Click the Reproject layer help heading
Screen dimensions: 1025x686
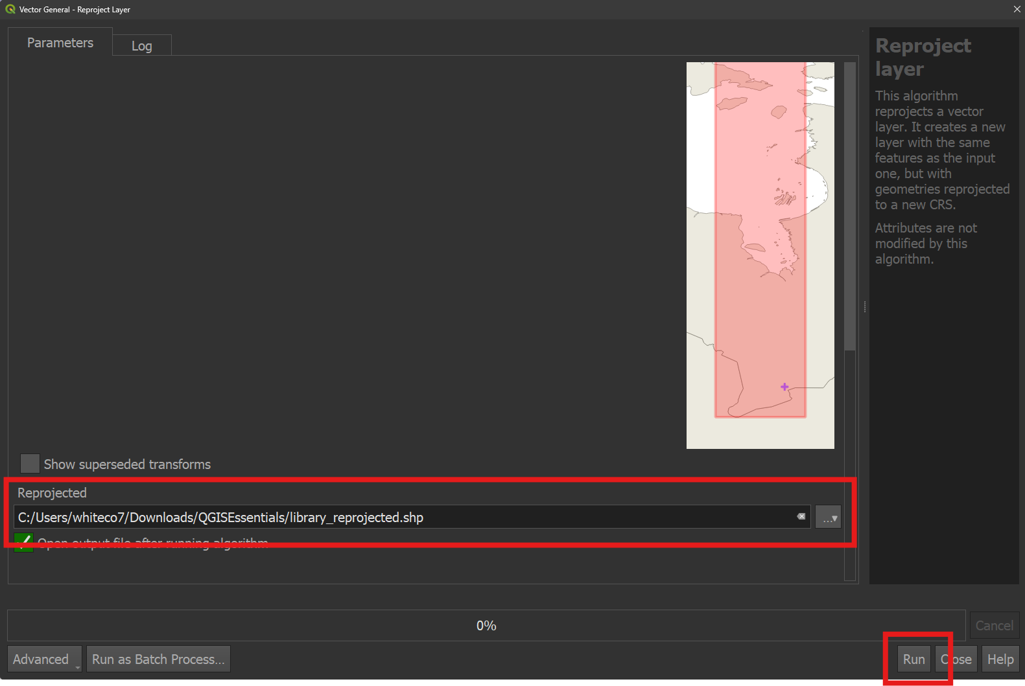(923, 57)
